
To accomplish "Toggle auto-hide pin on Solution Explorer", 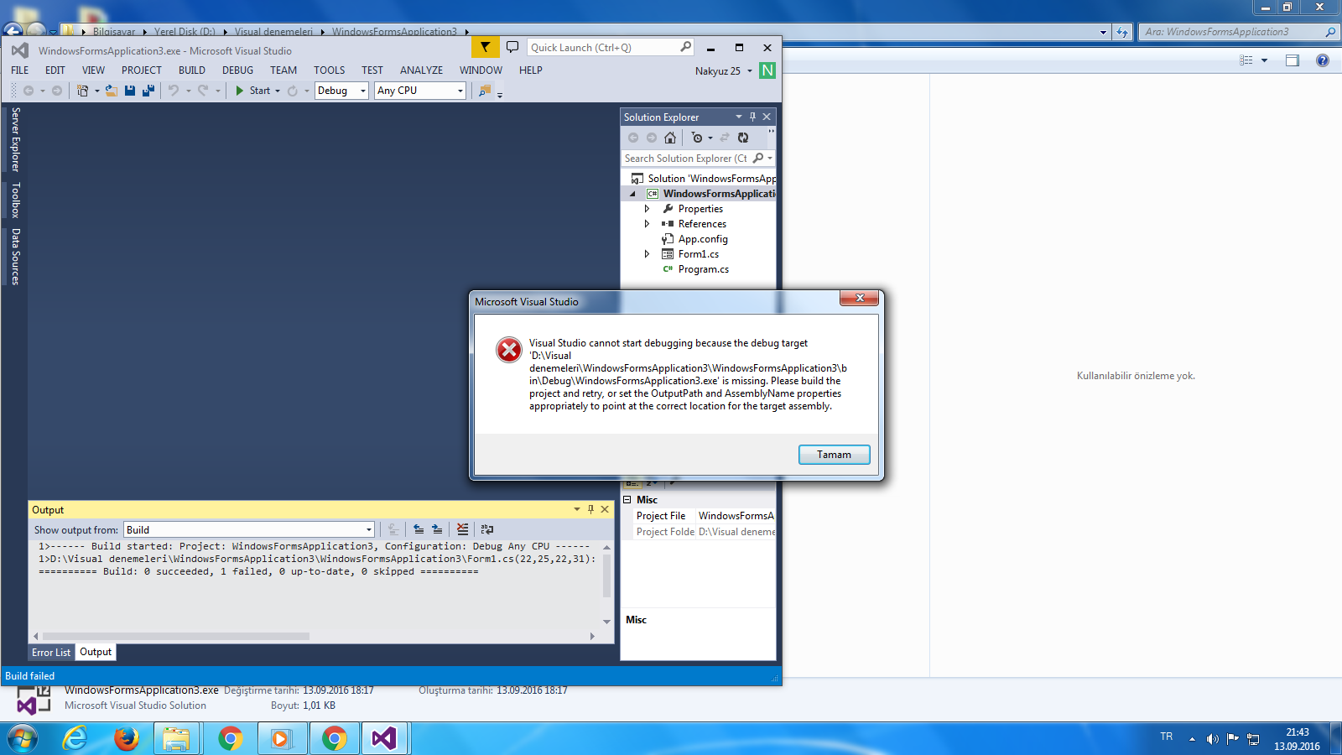I will tap(752, 117).
